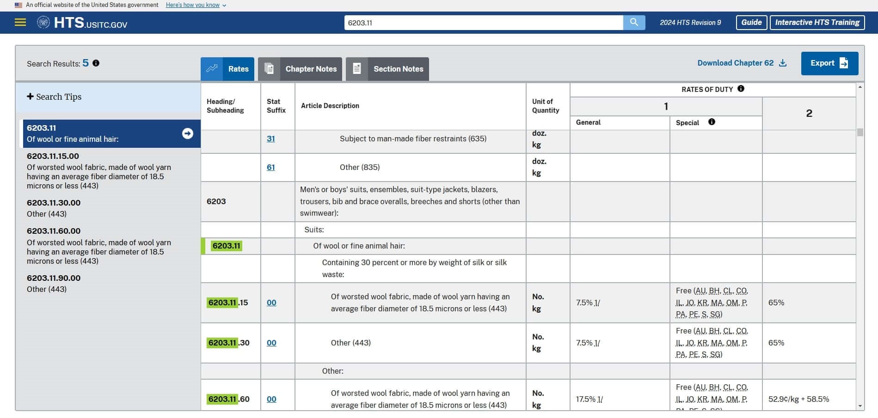Select the Rates tab
This screenshot has height=418, width=878.
227,69
